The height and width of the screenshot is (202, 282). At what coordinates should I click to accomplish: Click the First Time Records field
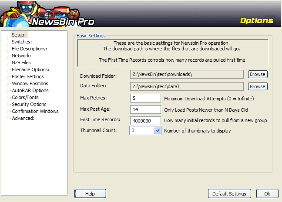(145, 121)
